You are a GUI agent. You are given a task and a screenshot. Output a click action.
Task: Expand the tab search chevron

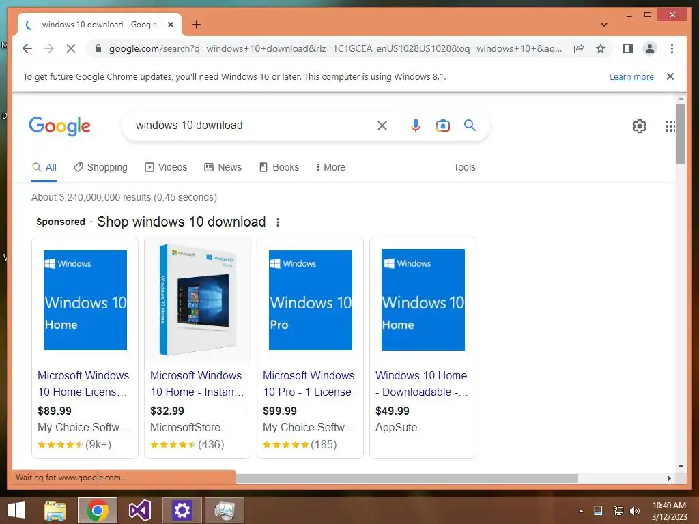604,25
